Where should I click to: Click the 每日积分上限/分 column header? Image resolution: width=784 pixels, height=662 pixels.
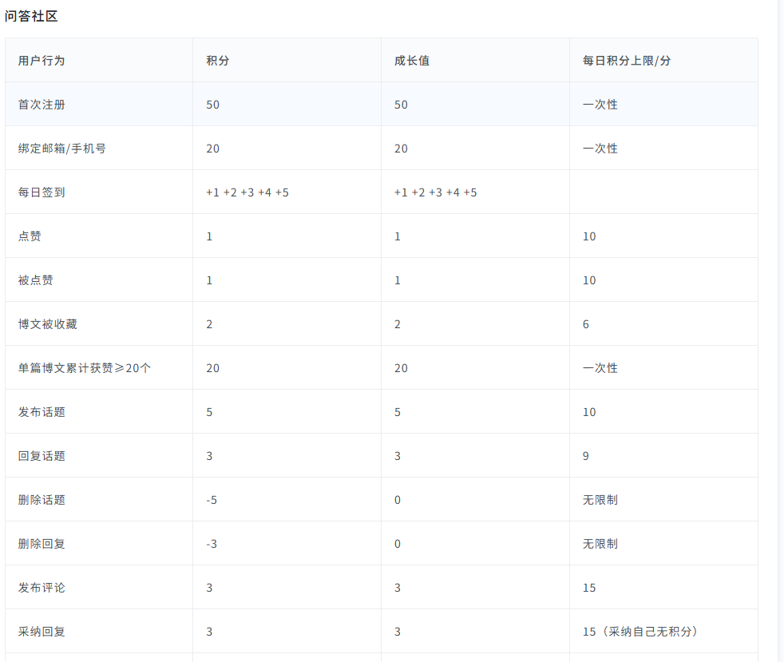tap(626, 61)
